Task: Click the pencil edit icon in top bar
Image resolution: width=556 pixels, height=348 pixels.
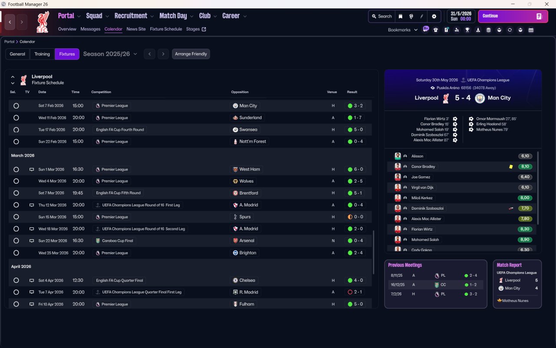Action: point(421,17)
